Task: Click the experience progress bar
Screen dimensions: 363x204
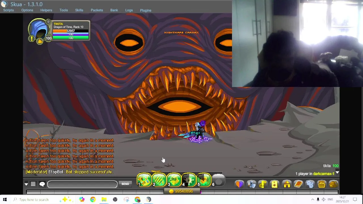Action: click(182, 192)
